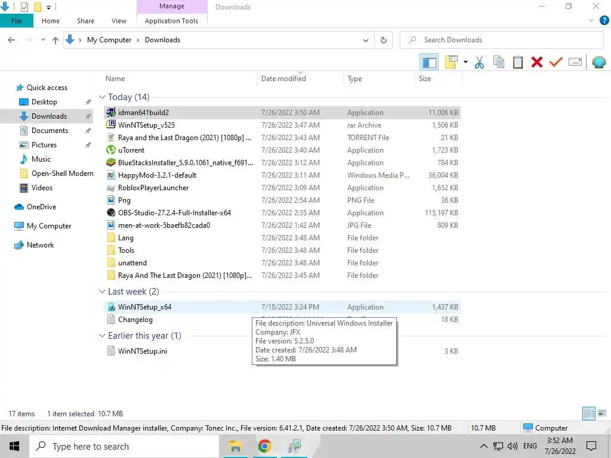This screenshot has width=611, height=458.
Task: Switch to details view button in status bar
Action: [588, 413]
